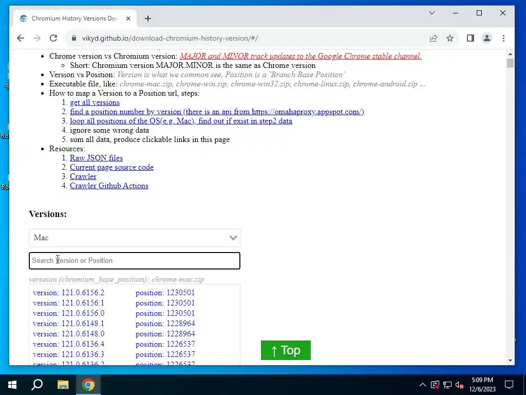Open File Explorer from taskbar
The width and height of the screenshot is (526, 395).
63,385
